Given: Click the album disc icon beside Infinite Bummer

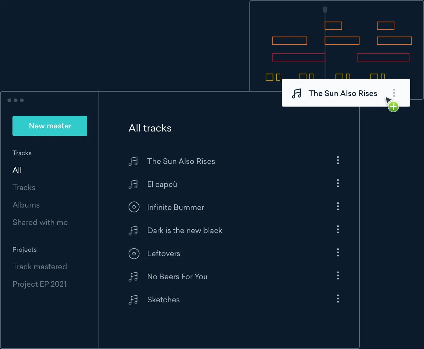Looking at the screenshot, I should (134, 207).
